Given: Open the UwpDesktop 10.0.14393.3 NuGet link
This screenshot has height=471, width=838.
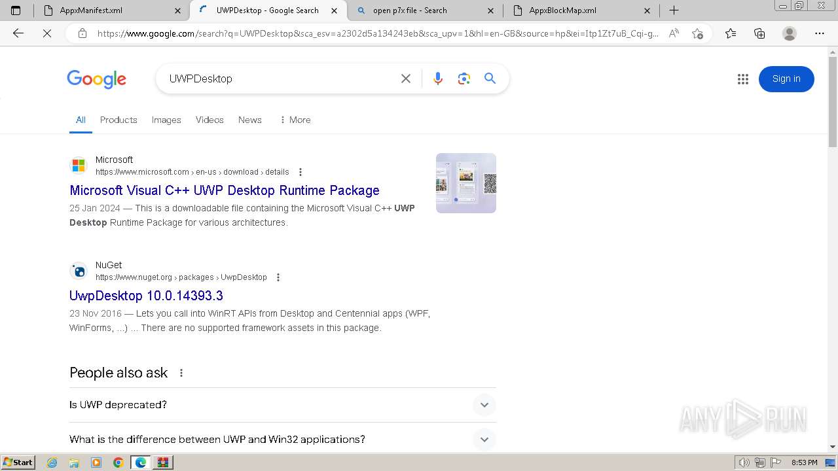Looking at the screenshot, I should (146, 296).
